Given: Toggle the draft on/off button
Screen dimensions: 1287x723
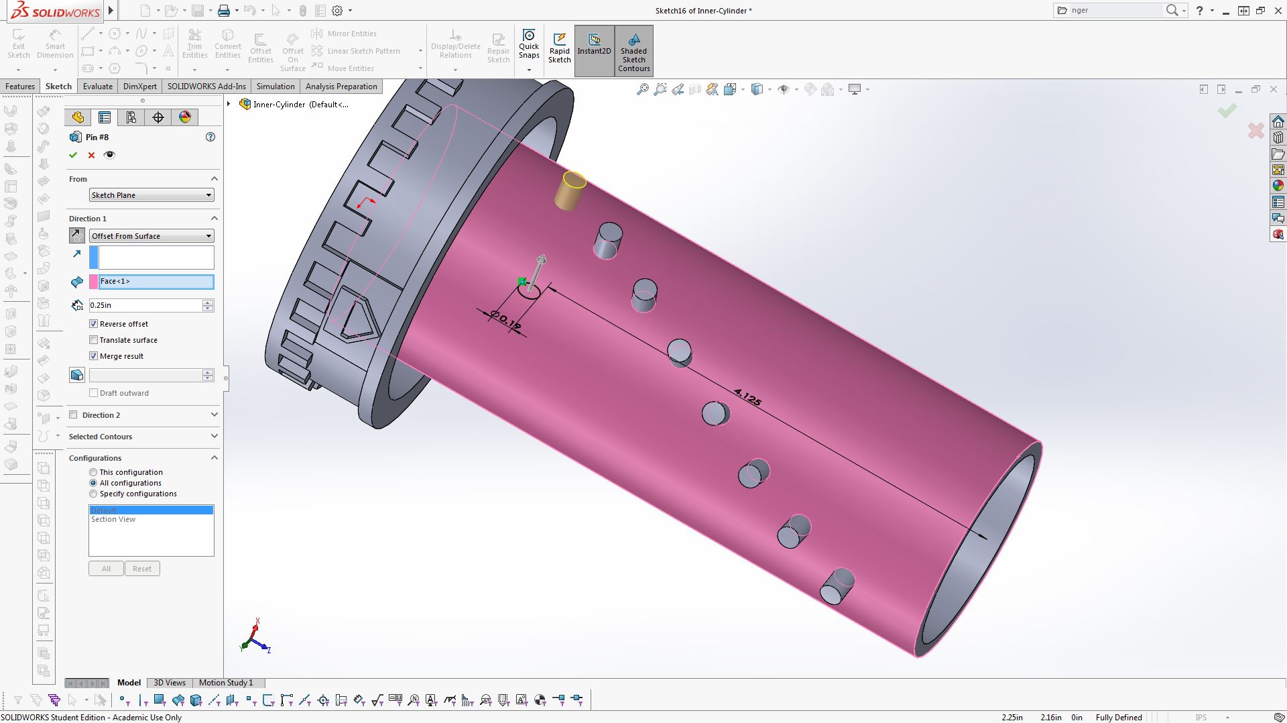Looking at the screenshot, I should (x=77, y=375).
